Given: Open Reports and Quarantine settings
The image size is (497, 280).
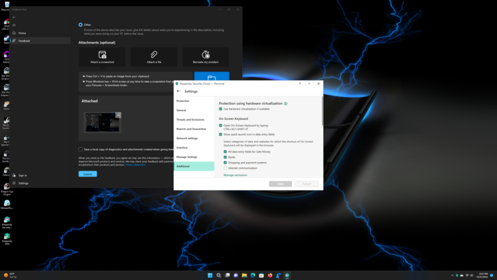Looking at the screenshot, I should (194, 129).
